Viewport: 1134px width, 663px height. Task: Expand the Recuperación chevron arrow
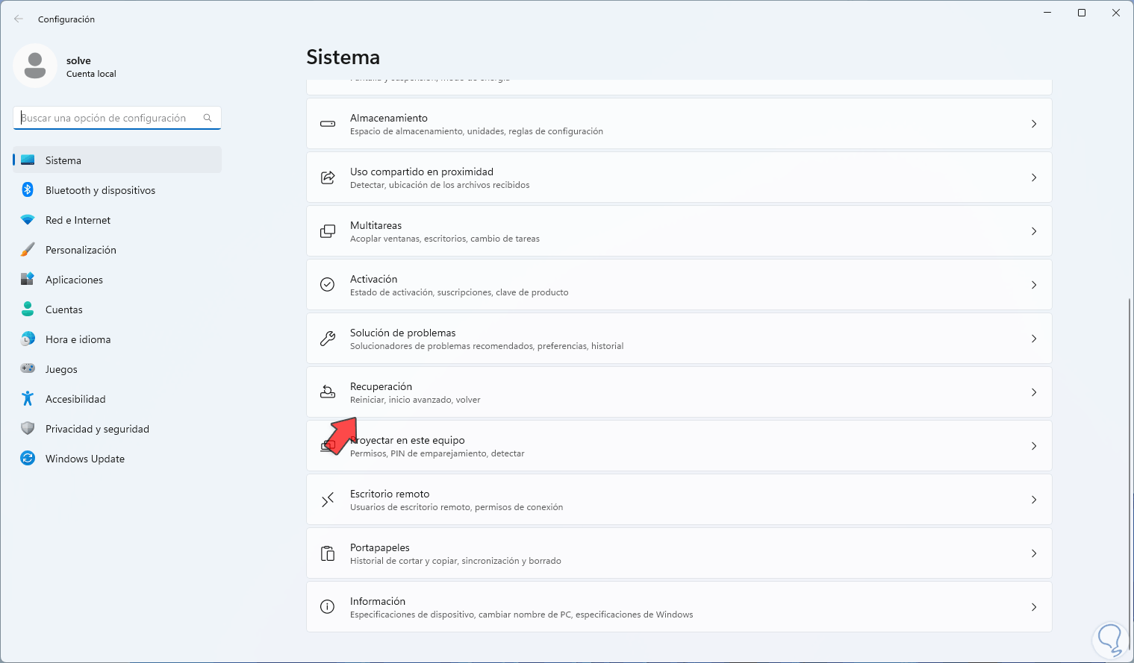point(1034,392)
